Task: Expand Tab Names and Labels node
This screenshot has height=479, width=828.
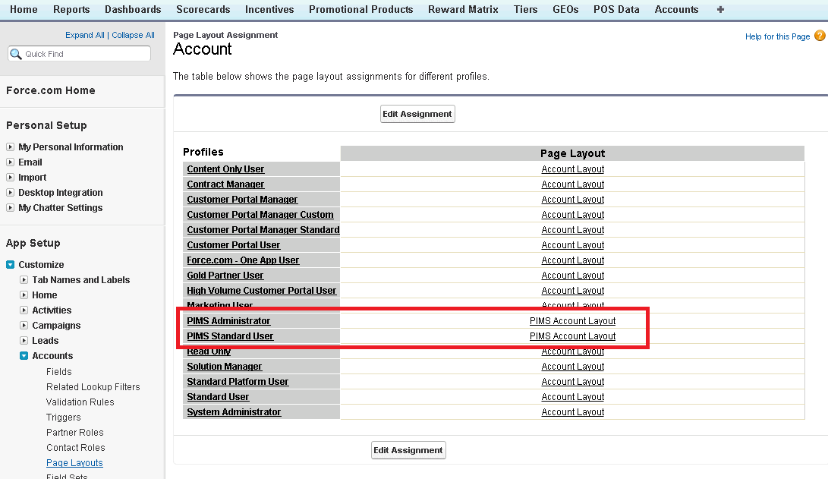Action: coord(24,280)
